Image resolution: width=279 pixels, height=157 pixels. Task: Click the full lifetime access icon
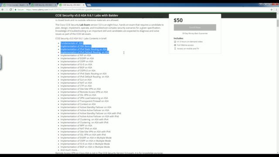(x=175, y=45)
